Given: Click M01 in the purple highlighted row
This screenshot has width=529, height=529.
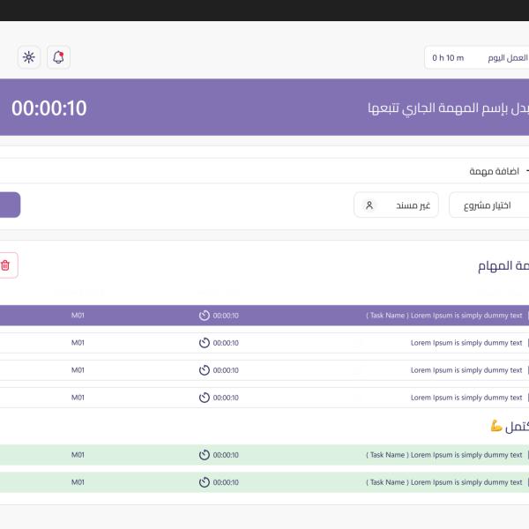Looking at the screenshot, I should click(x=78, y=316).
